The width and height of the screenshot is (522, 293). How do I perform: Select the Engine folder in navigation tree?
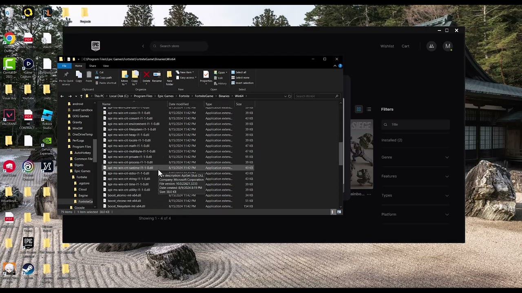[83, 195]
